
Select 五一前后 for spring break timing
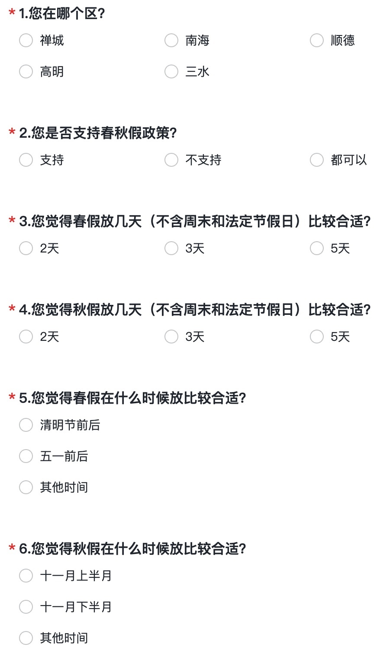[26, 457]
